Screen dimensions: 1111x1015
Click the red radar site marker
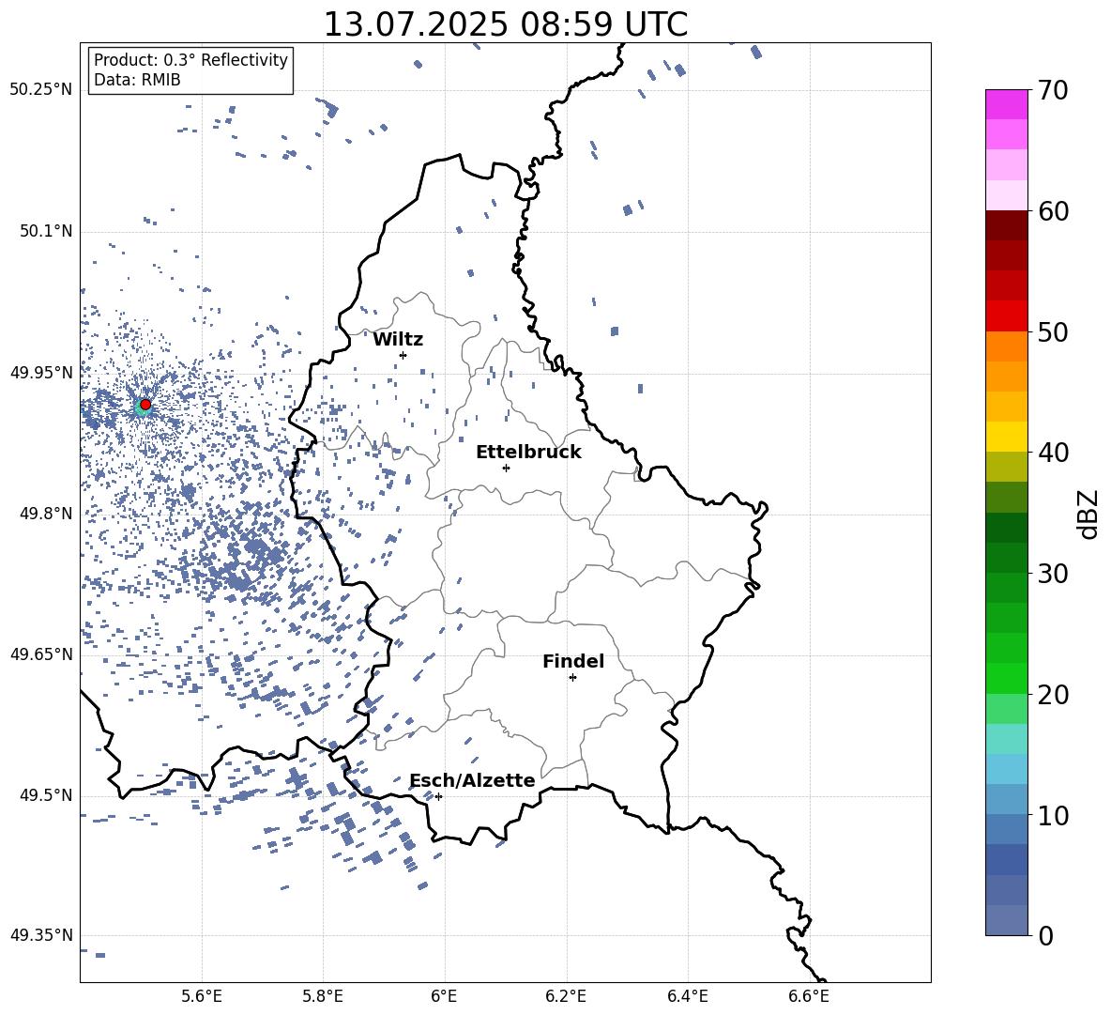pyautogui.click(x=145, y=404)
